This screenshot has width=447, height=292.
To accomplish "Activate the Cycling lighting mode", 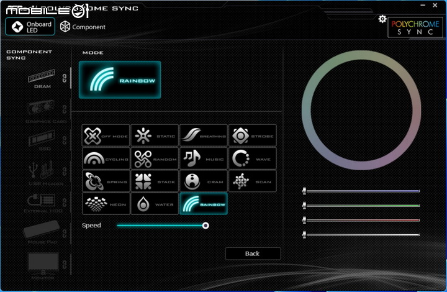I will click(106, 158).
